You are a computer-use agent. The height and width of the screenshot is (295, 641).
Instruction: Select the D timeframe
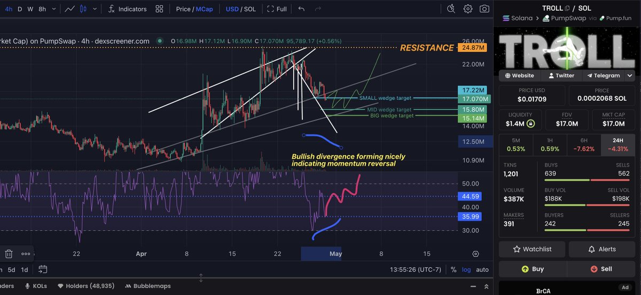point(20,9)
